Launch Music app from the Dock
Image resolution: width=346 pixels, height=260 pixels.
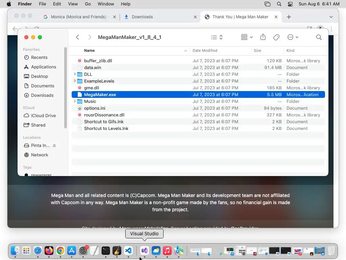coord(167,251)
